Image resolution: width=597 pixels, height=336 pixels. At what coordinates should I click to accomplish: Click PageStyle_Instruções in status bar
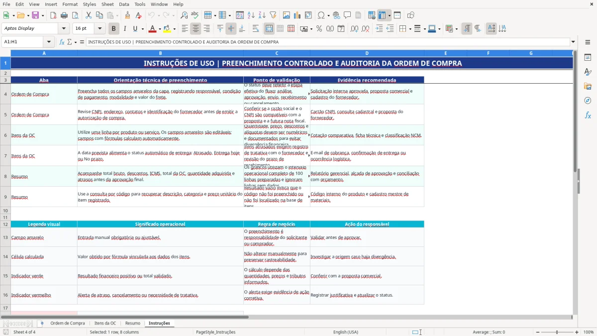pos(216,332)
